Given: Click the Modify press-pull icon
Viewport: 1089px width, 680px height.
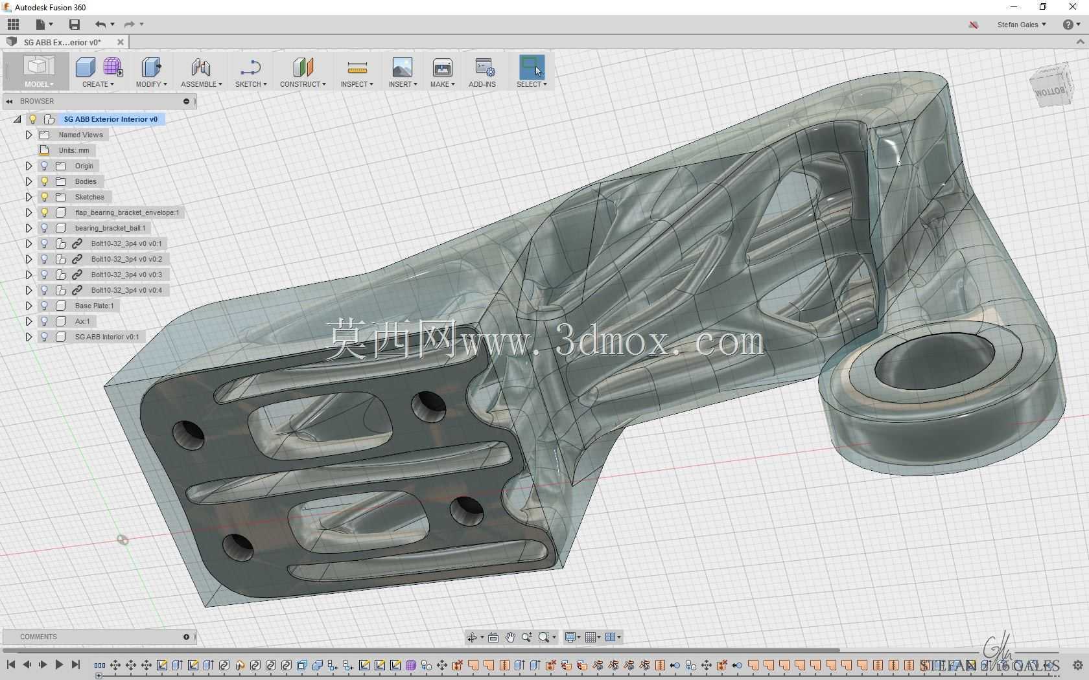Looking at the screenshot, I should pyautogui.click(x=151, y=67).
